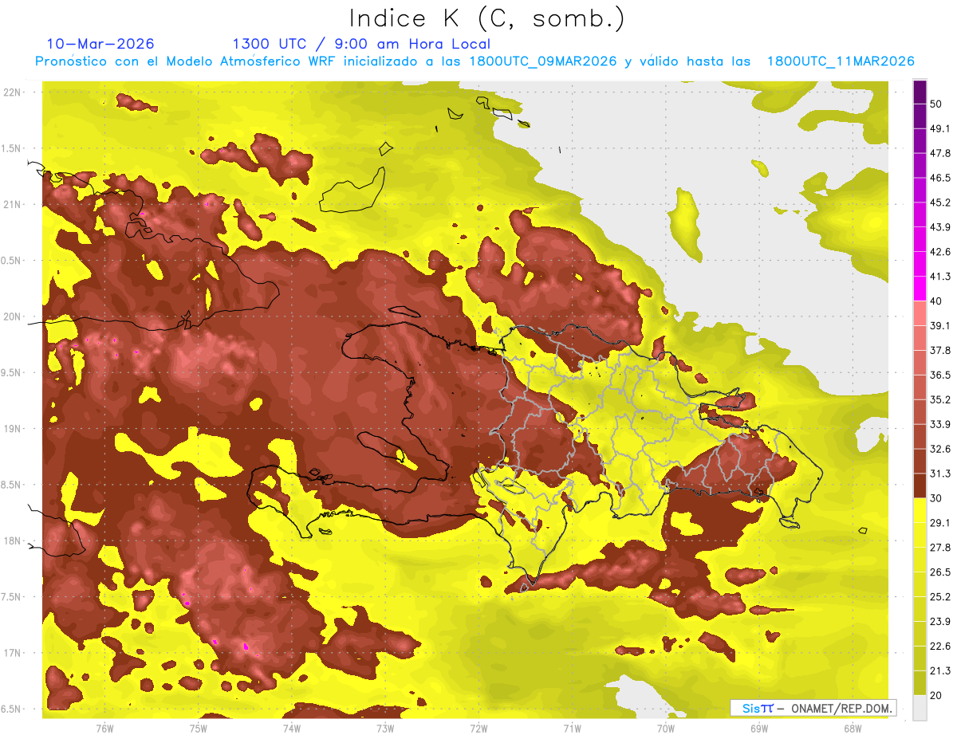Click the "31.3" color scale value
The image size is (957, 739).
[x=940, y=474]
